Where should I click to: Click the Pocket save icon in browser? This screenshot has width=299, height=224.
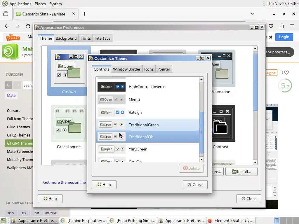click(x=271, y=26)
